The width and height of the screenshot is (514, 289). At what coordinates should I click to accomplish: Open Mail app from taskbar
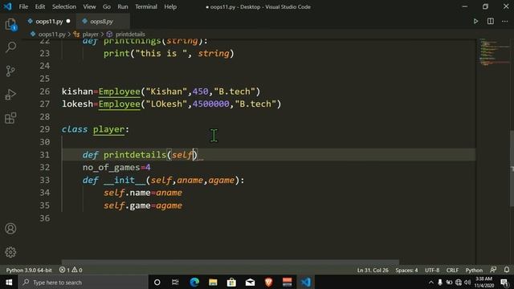(250, 282)
